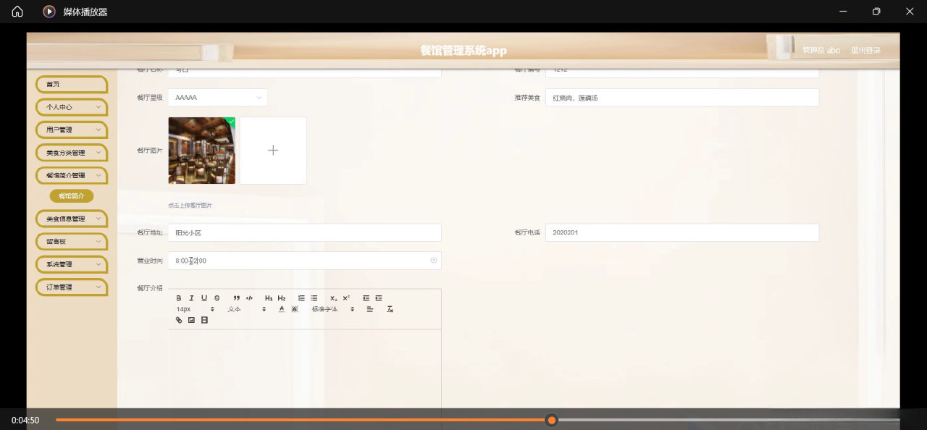Clear the 营业时间 field with the x icon

click(x=434, y=261)
